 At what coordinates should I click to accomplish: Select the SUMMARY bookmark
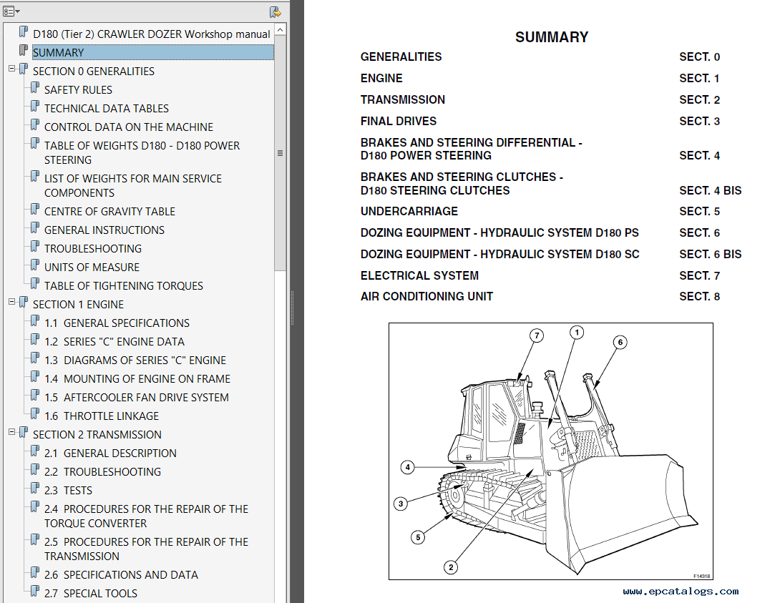pyautogui.click(x=153, y=52)
